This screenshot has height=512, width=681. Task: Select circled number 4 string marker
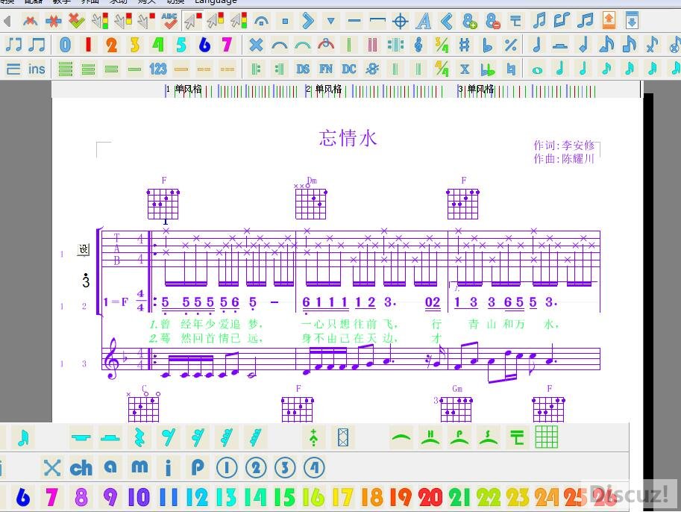click(x=314, y=468)
